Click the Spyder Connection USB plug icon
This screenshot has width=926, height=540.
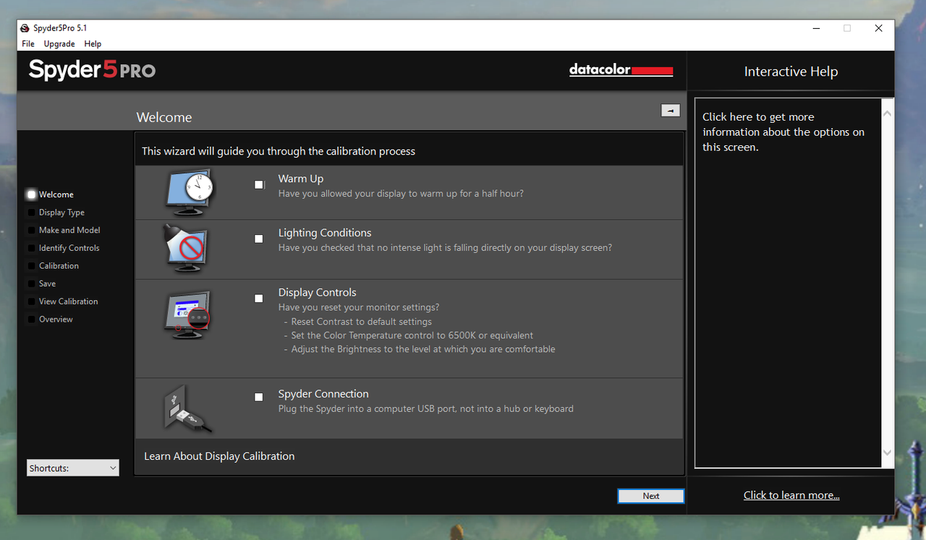[x=187, y=409]
